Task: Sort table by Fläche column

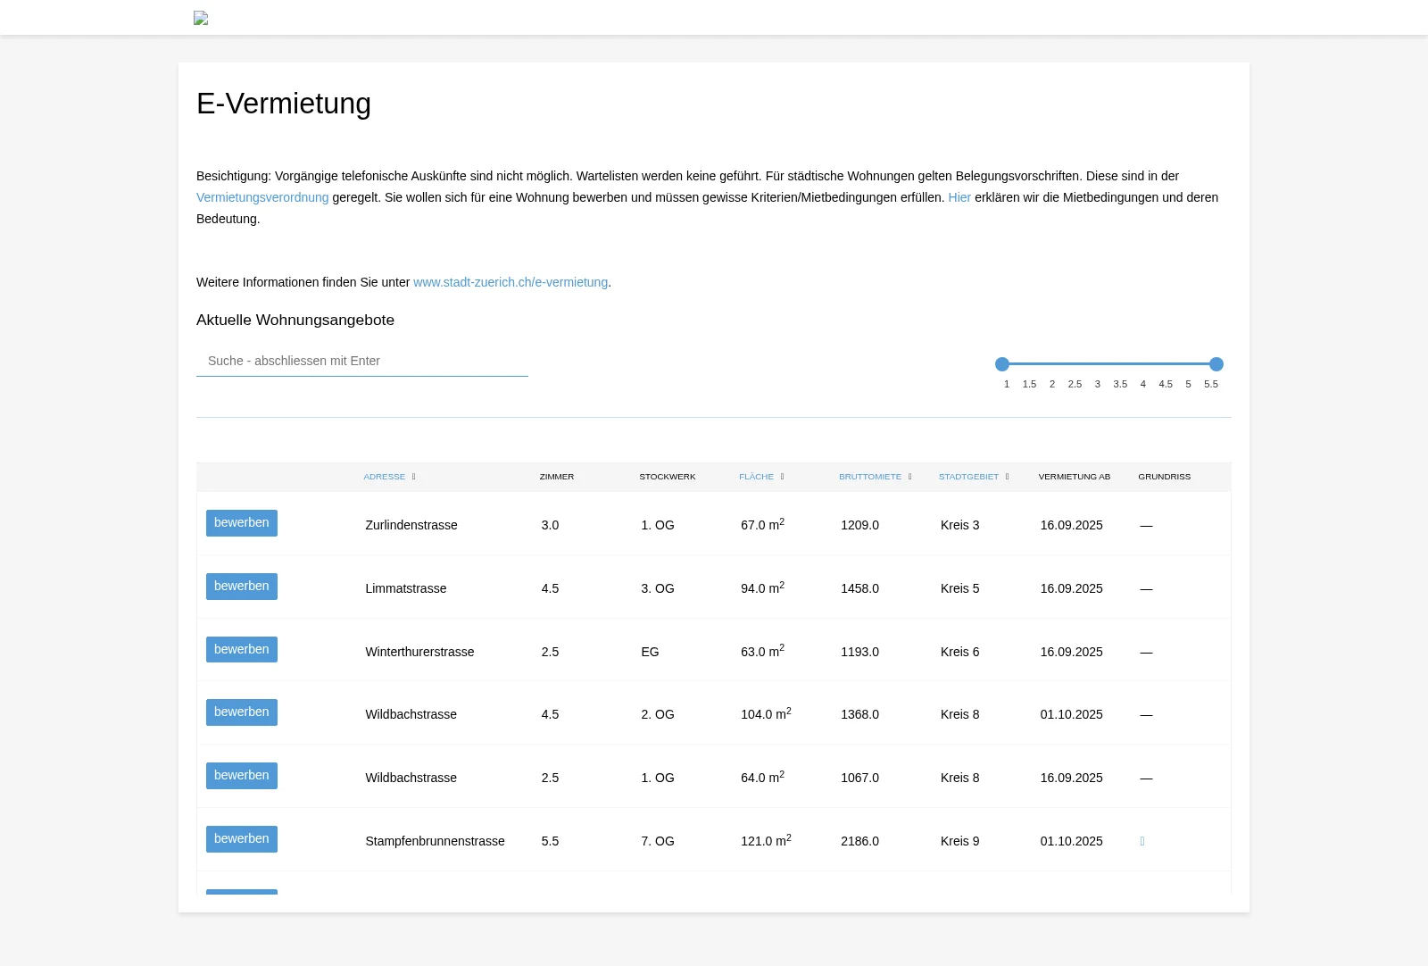Action: [761, 477]
